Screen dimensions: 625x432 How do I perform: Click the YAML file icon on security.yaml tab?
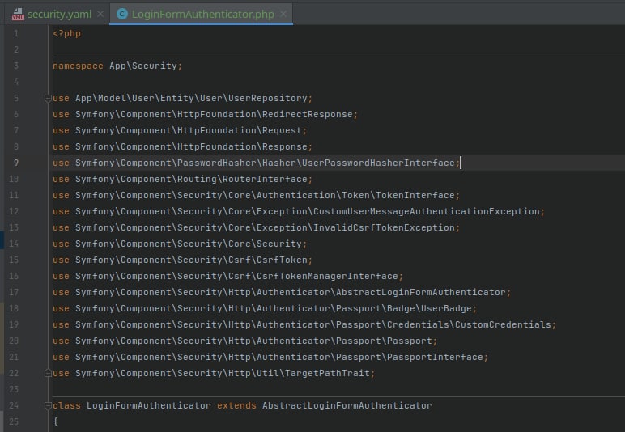(18, 14)
